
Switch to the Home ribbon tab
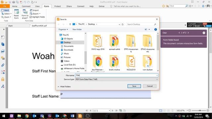(15, 6)
